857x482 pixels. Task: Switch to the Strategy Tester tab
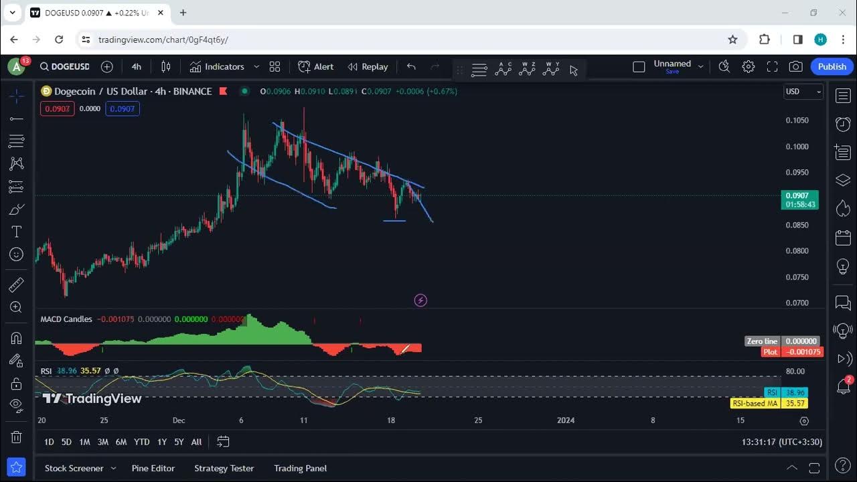tap(224, 469)
